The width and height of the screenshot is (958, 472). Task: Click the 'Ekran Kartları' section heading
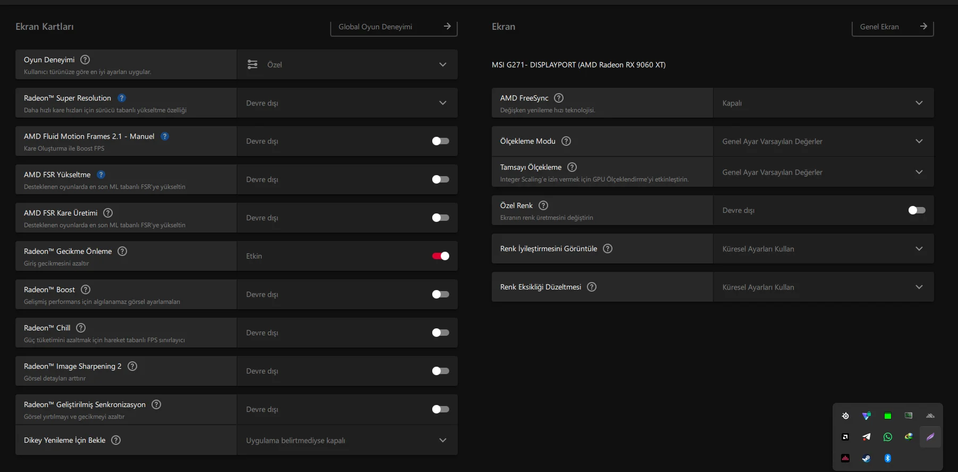pyautogui.click(x=45, y=27)
